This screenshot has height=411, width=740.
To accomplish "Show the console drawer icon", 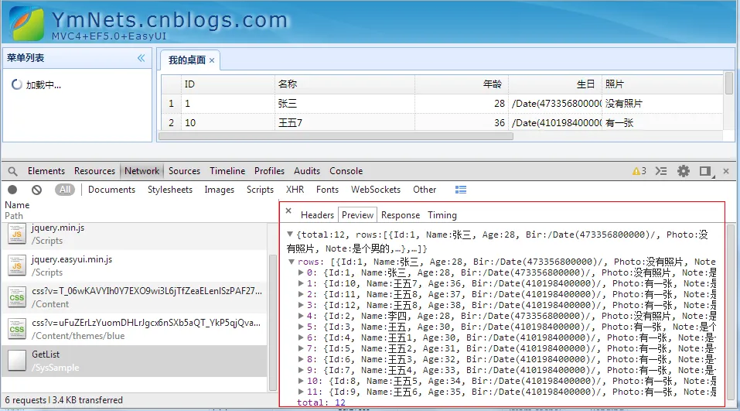I will [x=661, y=171].
